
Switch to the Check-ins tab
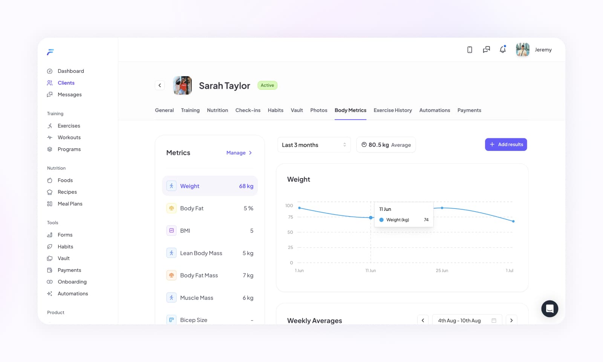pos(248,110)
